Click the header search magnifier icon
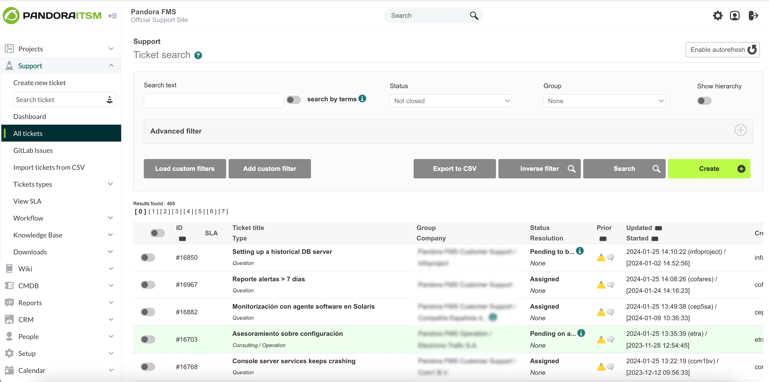 click(474, 16)
